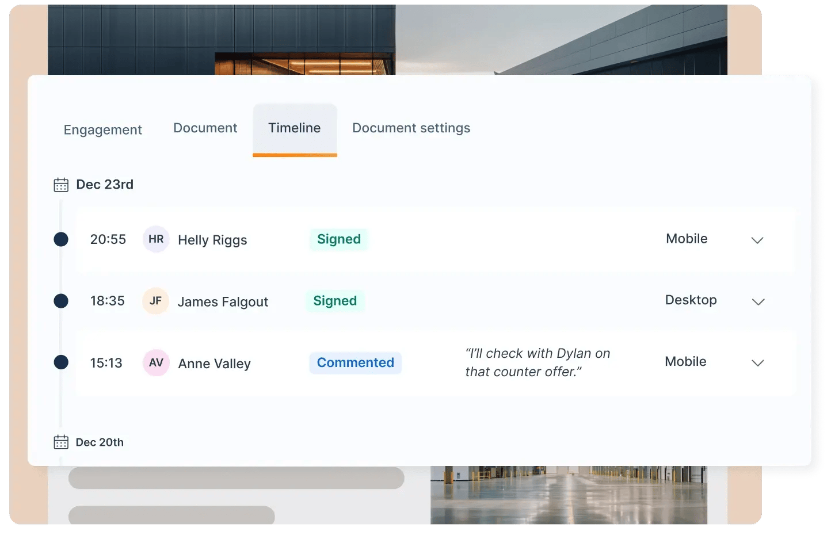Click the warehouse interior photo thumbnail
This screenshot has height=535, width=831.
tap(569, 495)
